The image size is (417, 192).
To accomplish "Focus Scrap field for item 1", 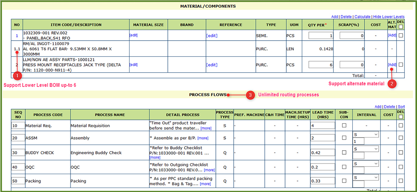I will (352, 36).
